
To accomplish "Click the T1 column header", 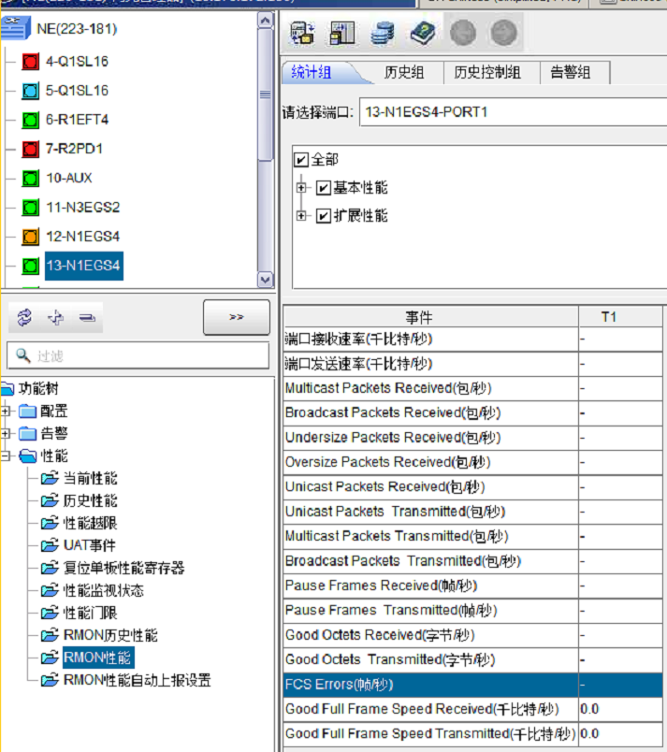I will click(x=620, y=316).
